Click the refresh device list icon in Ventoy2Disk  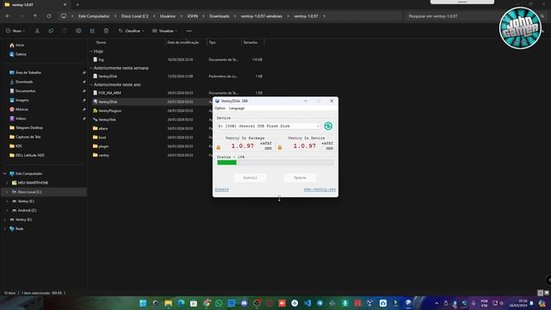click(x=328, y=126)
